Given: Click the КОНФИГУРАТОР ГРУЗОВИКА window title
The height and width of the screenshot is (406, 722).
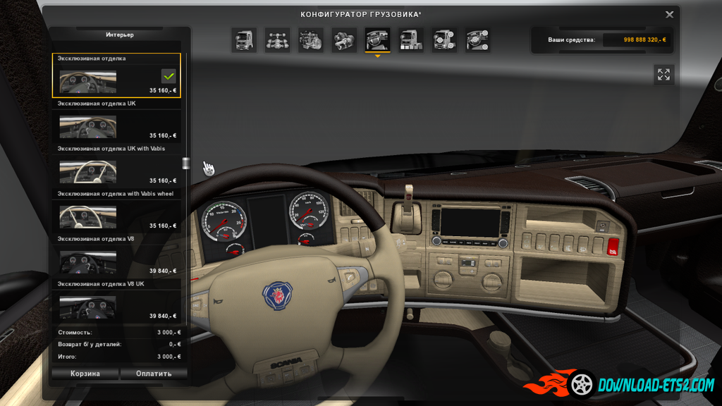Looking at the screenshot, I should pyautogui.click(x=361, y=15).
